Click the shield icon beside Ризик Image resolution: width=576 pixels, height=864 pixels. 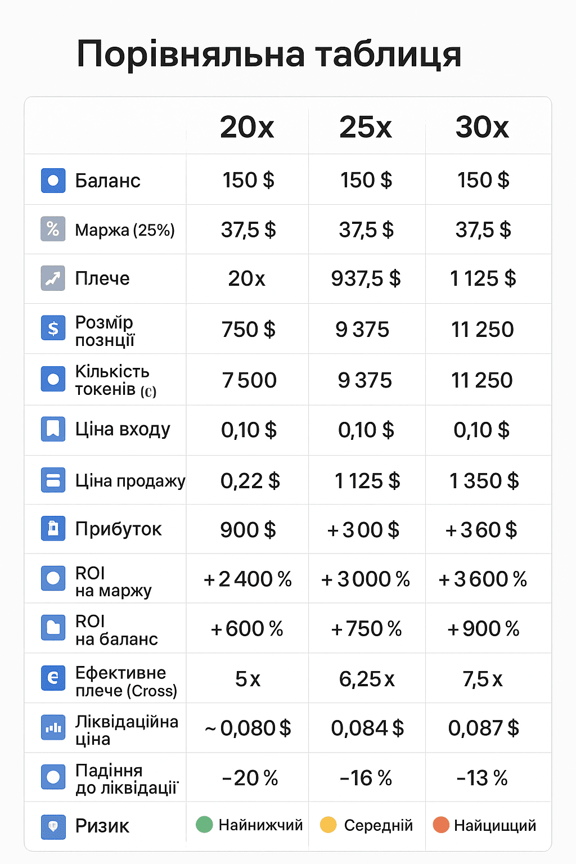click(x=53, y=826)
